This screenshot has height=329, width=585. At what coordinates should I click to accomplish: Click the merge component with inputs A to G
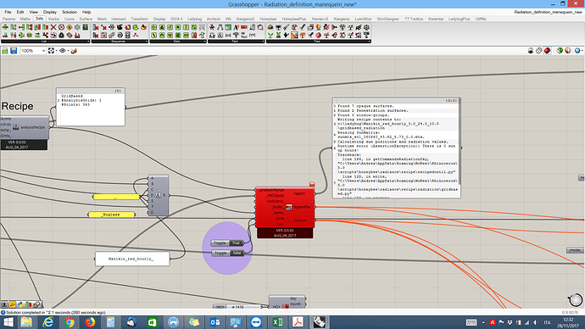[159, 196]
